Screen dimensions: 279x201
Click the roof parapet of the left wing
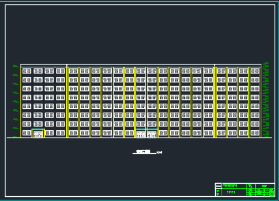pyautogui.click(x=44, y=66)
